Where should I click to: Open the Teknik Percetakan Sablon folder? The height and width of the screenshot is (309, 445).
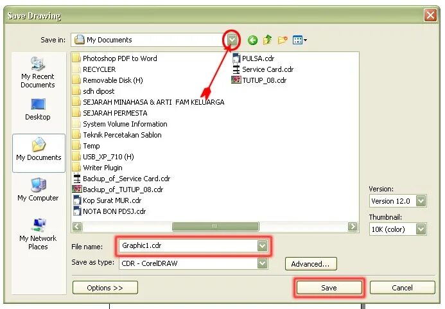click(x=117, y=135)
